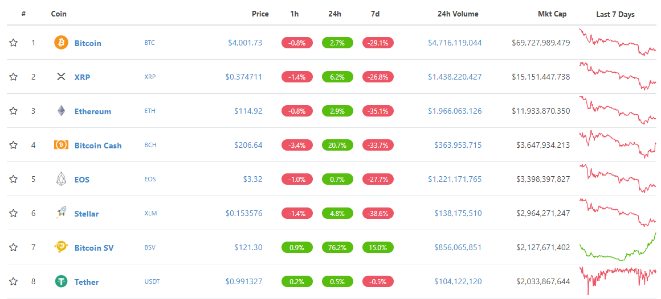Viewport: 661px width, 299px height.
Task: Click Bitcoin SV price $121.30
Action: 248,247
